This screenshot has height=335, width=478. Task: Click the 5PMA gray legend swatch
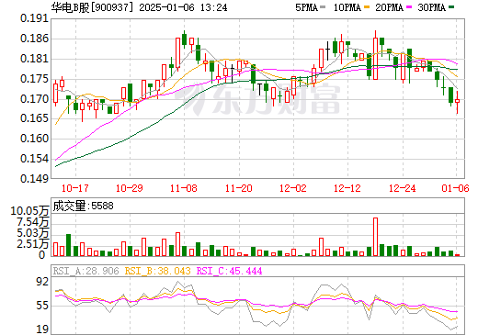[323, 7]
